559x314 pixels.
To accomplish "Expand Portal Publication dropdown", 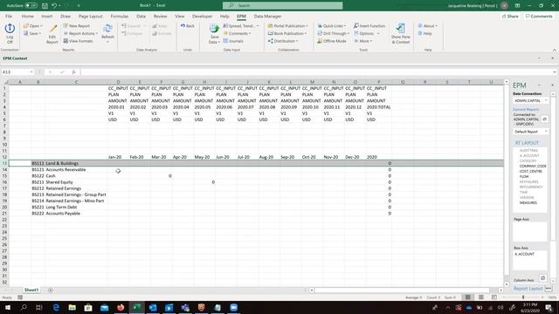I will click(287, 26).
